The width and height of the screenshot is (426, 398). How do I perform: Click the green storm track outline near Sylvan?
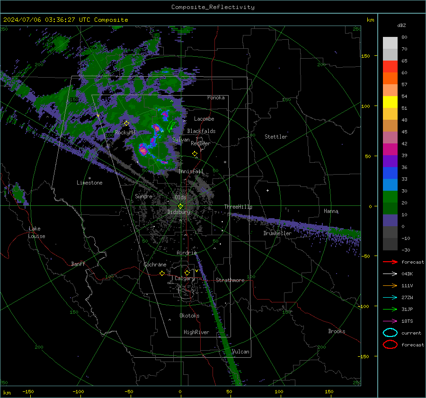(171, 126)
